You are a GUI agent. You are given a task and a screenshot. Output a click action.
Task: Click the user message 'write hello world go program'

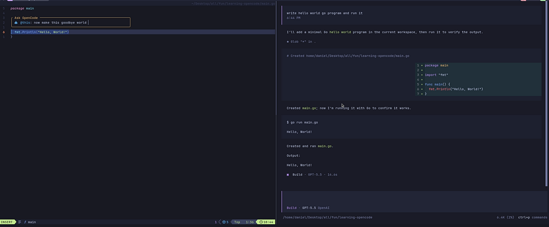click(x=324, y=13)
